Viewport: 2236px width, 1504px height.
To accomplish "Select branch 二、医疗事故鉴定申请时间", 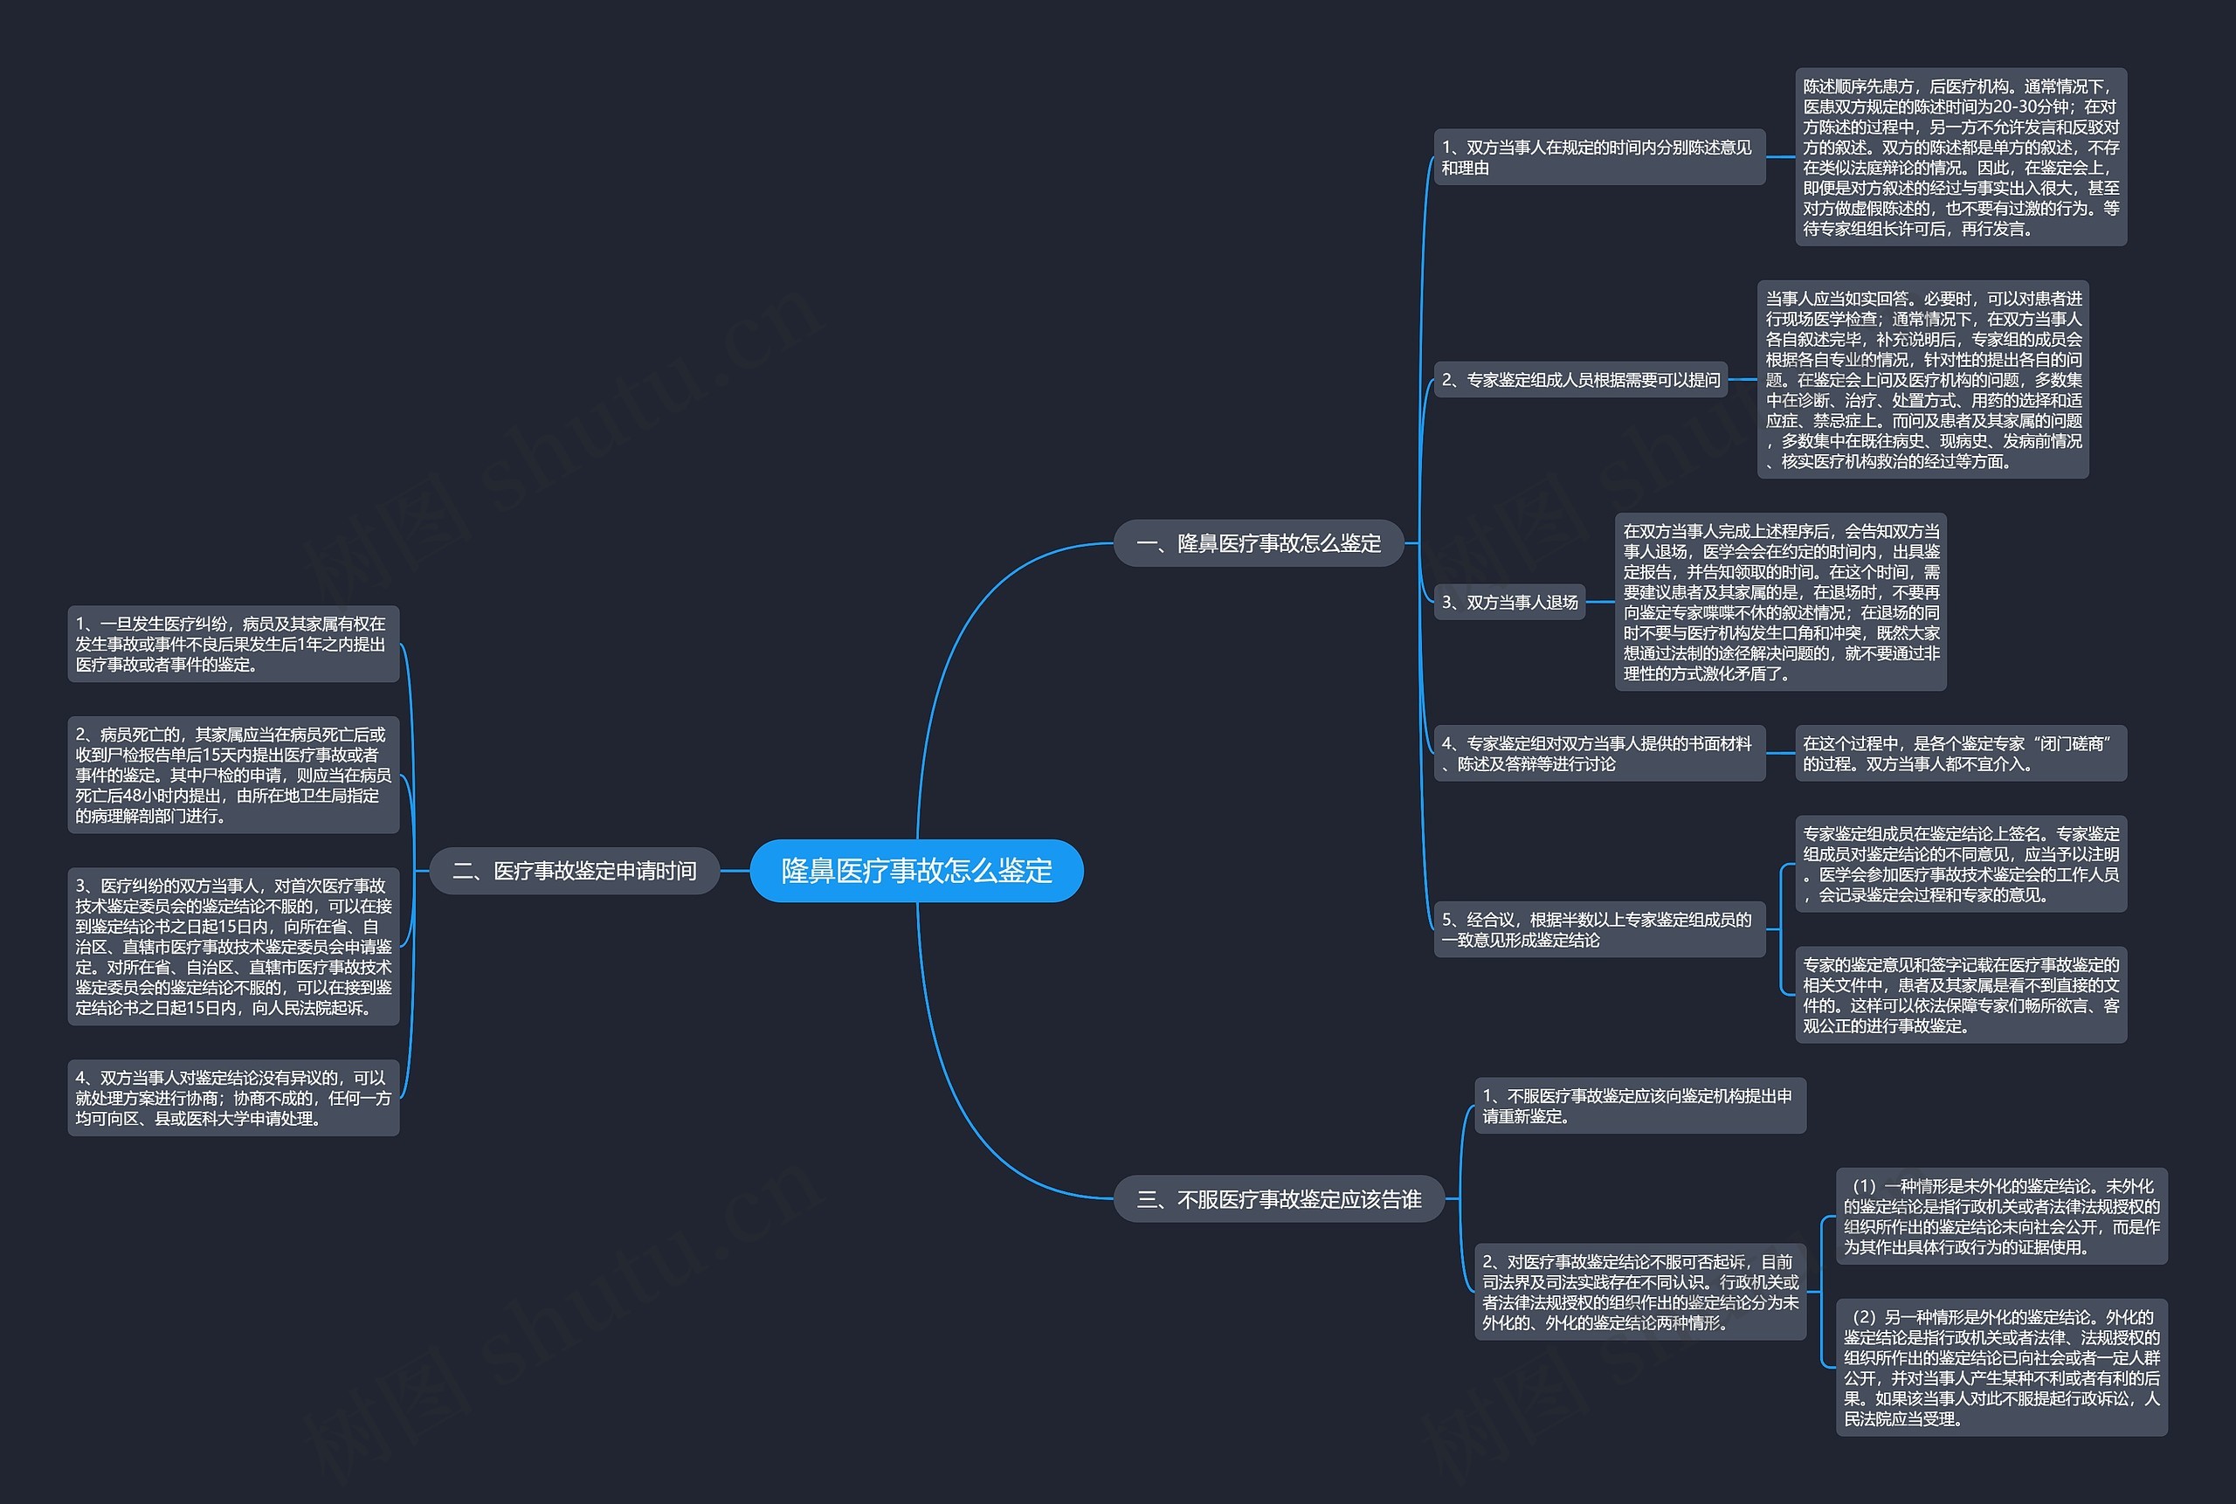I will click(x=575, y=871).
